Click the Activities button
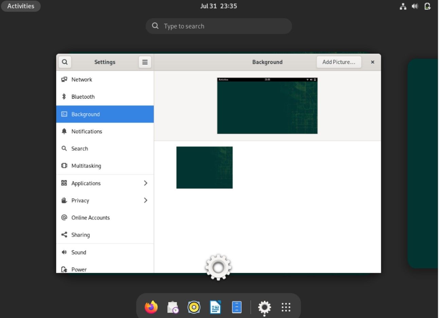439x318 pixels. [x=21, y=6]
